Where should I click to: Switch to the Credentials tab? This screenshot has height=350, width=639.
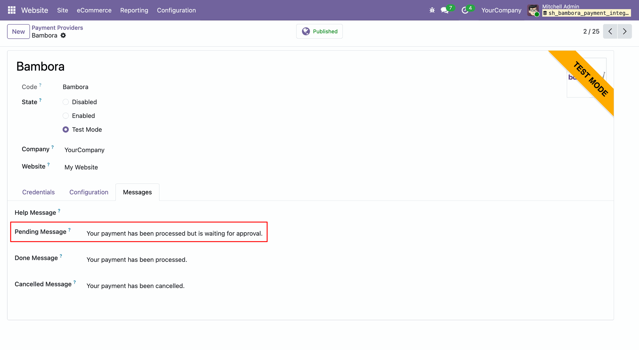click(38, 192)
